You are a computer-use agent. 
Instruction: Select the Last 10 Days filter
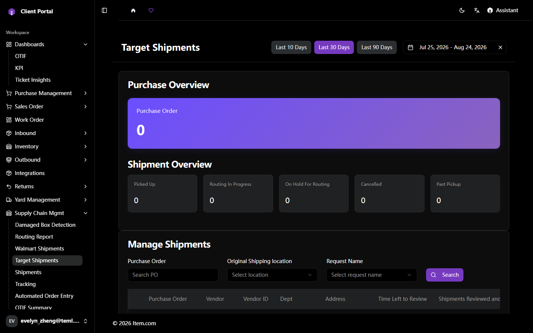pos(291,47)
